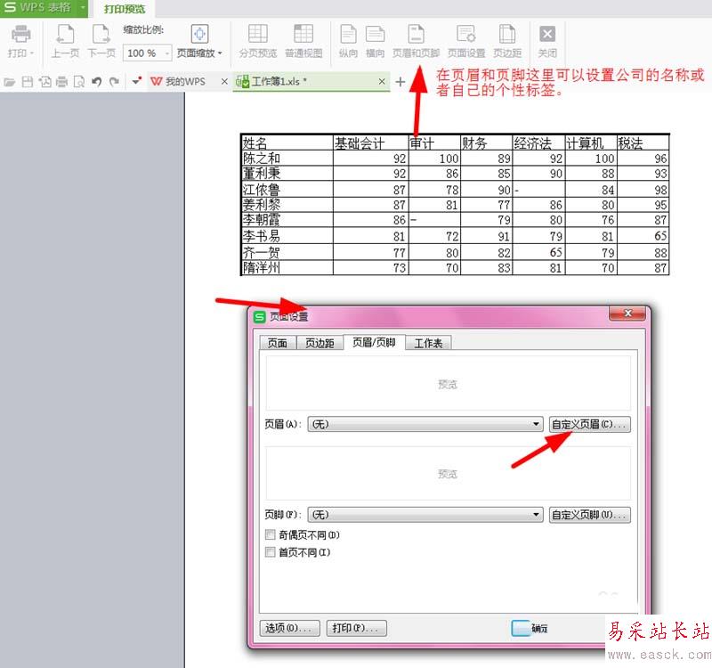
Task: Switch to 工作表 tab in dialog
Action: click(x=428, y=343)
